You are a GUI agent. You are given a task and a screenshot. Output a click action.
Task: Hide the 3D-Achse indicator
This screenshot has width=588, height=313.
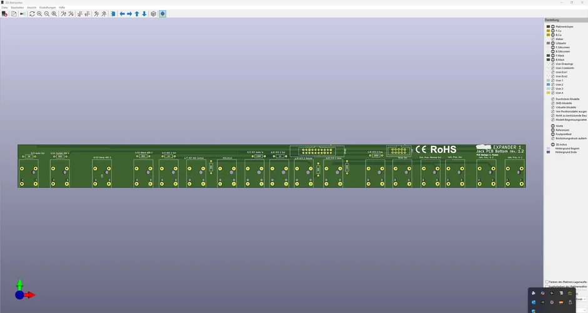tap(553, 145)
